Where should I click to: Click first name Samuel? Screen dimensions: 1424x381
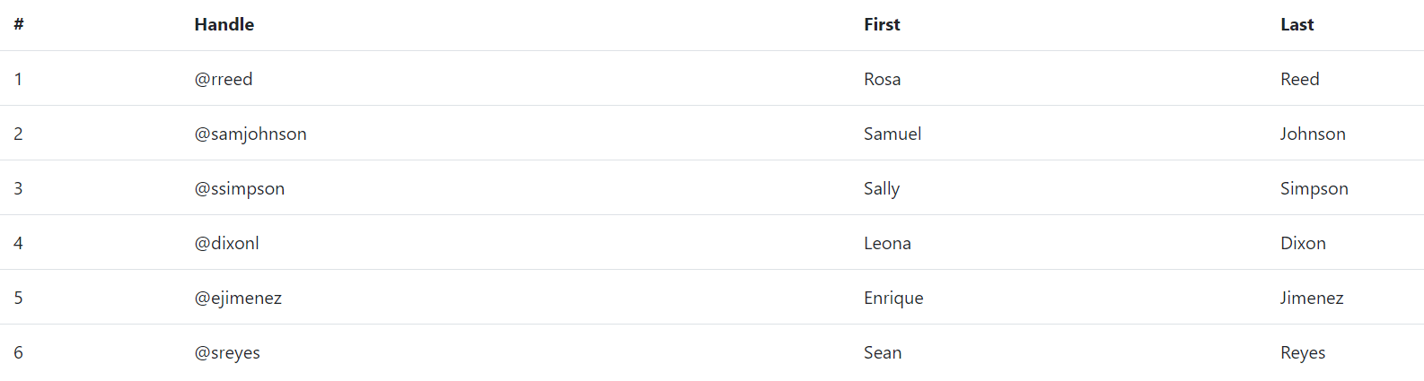[892, 134]
